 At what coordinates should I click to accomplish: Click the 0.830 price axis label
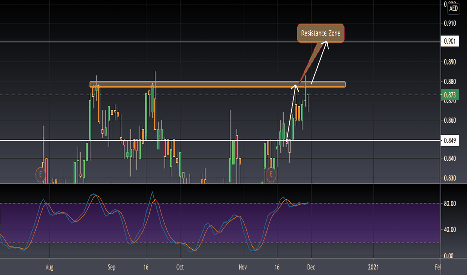450,178
